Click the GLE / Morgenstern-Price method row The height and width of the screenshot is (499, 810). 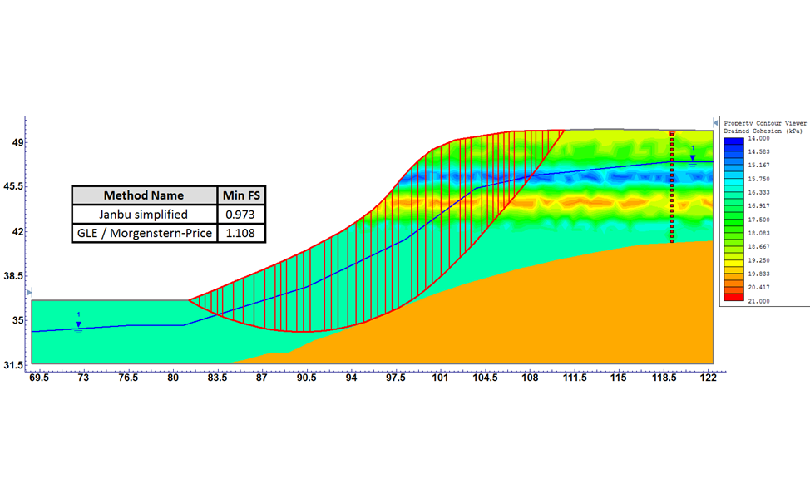[x=144, y=234]
